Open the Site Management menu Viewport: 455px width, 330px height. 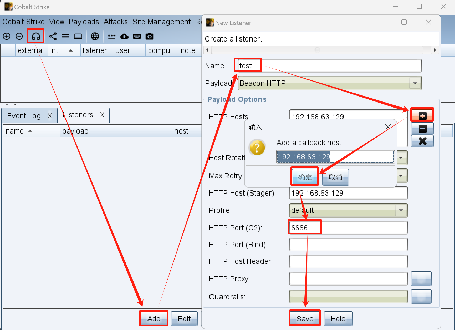(162, 22)
